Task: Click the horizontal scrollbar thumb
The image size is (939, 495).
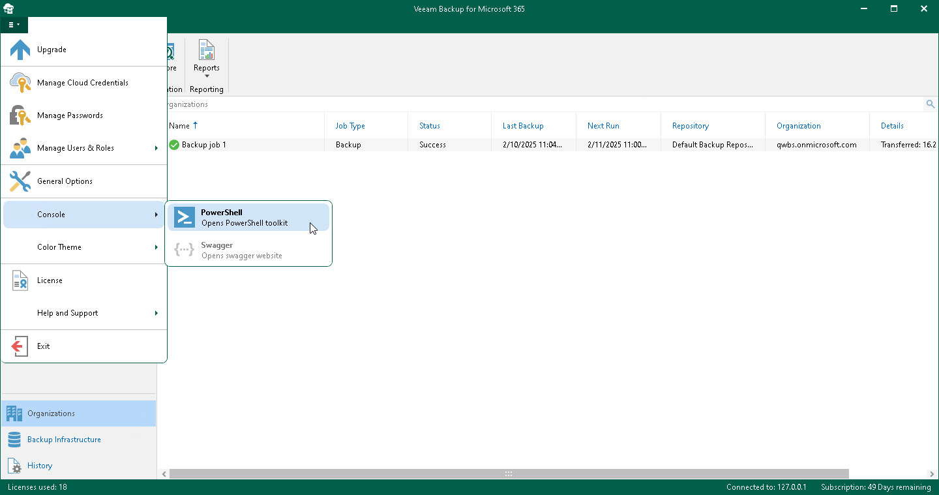Action: pyautogui.click(x=509, y=474)
